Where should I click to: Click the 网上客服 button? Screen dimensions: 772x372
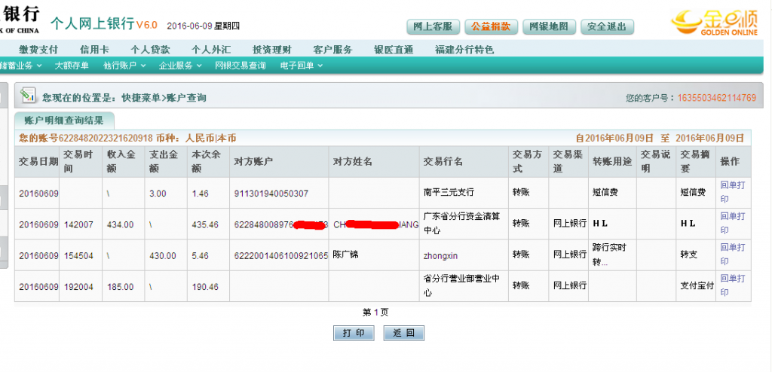(x=433, y=27)
